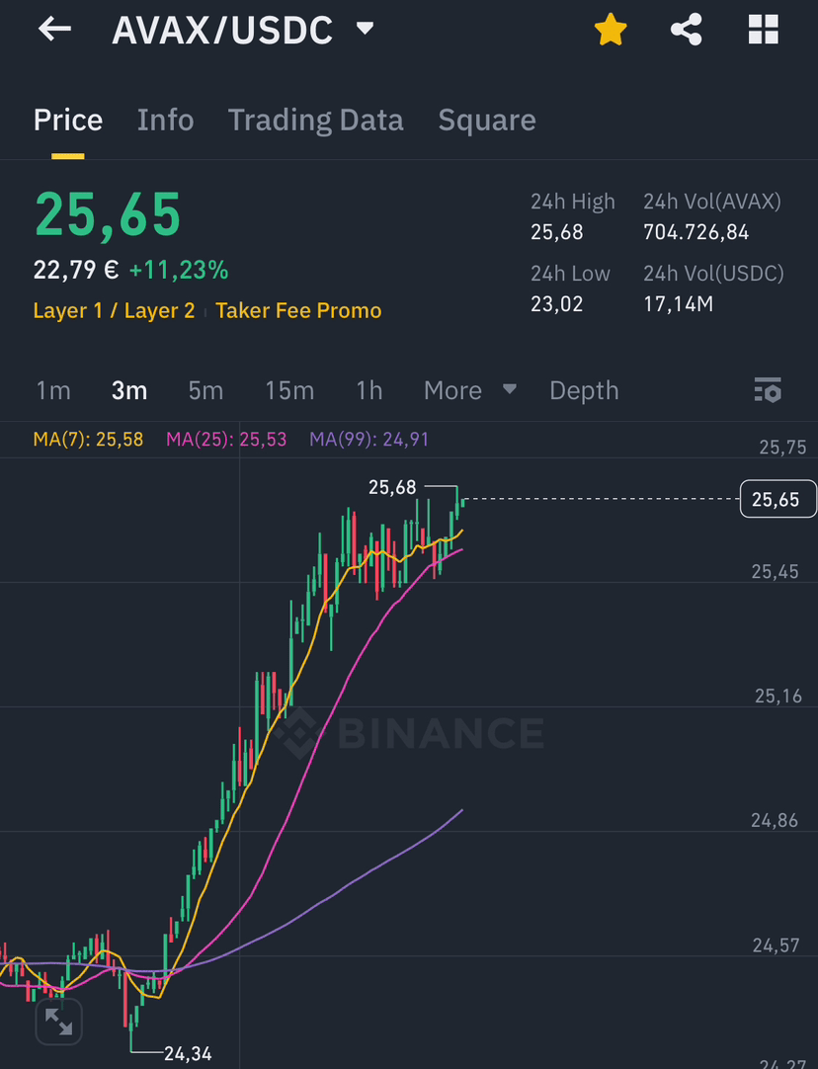The height and width of the screenshot is (1069, 818).
Task: Expand chart to fullscreen icon
Action: pos(58,1022)
